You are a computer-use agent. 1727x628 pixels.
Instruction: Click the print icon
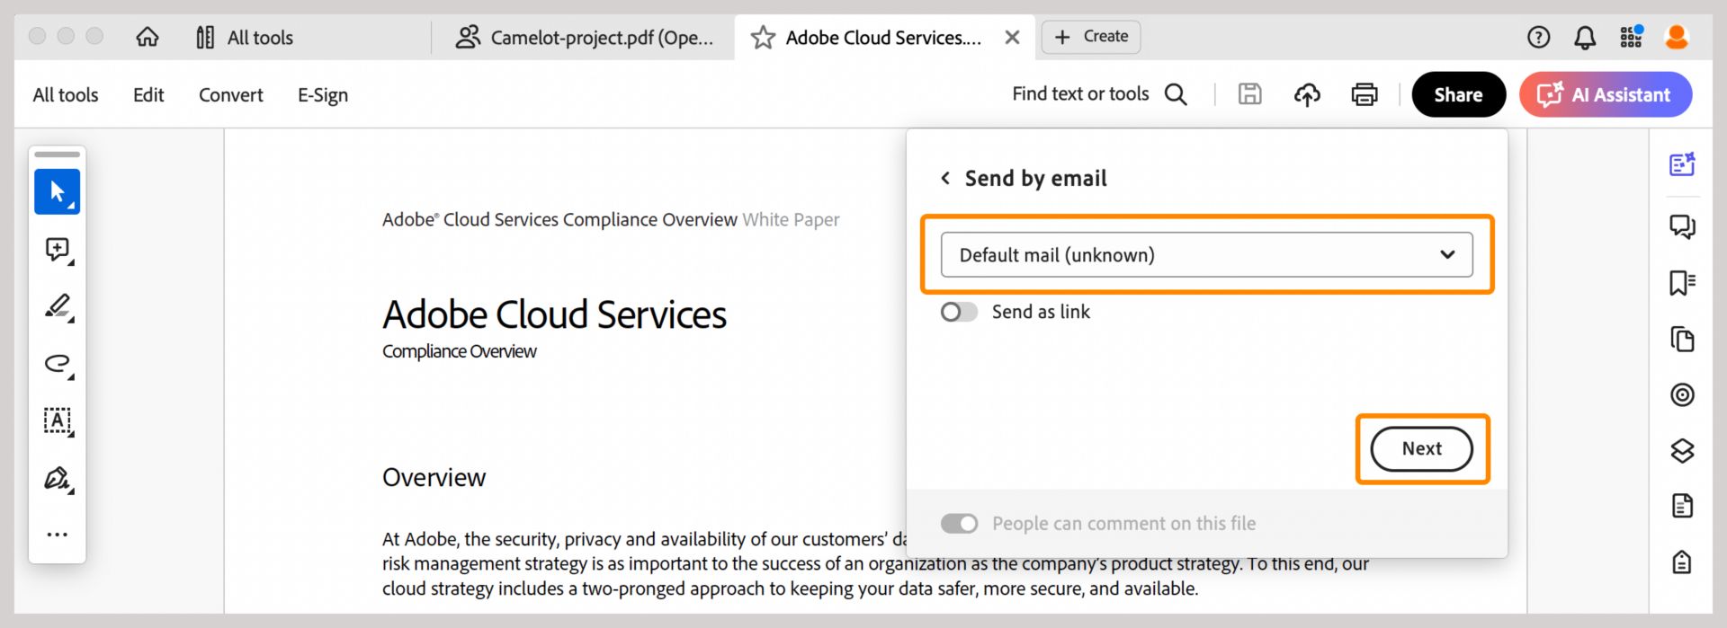[1364, 94]
